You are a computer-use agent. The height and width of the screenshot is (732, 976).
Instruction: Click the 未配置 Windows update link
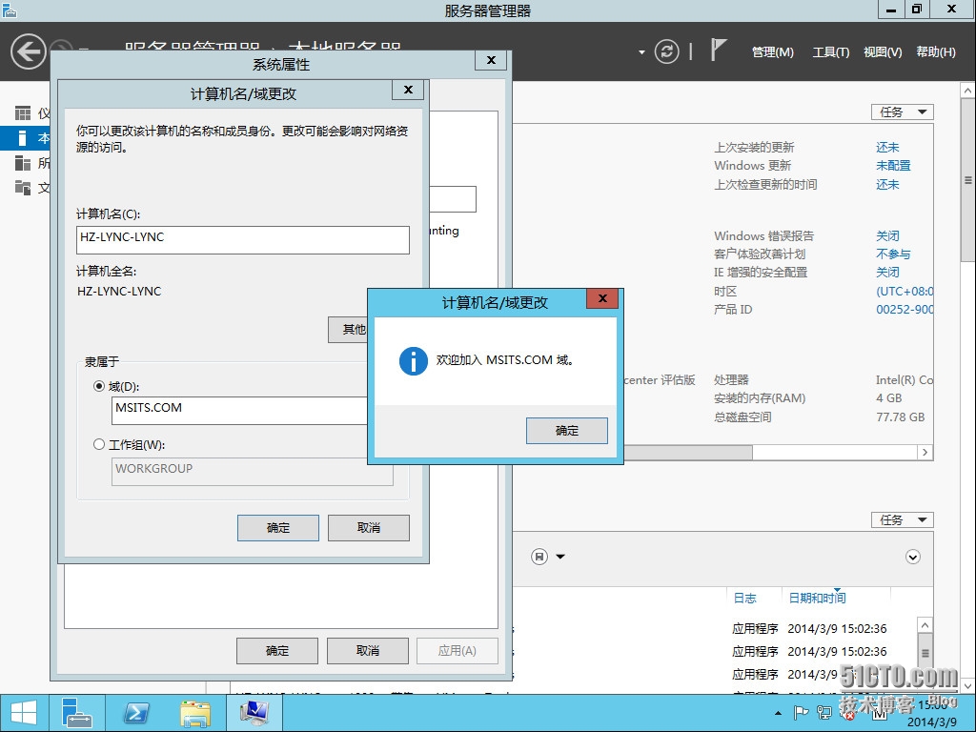click(893, 166)
